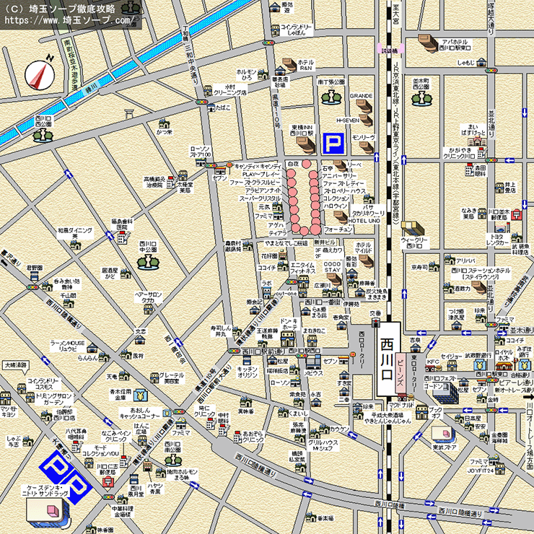Click the ドン・キホーテ store building icon

pos(288,338)
